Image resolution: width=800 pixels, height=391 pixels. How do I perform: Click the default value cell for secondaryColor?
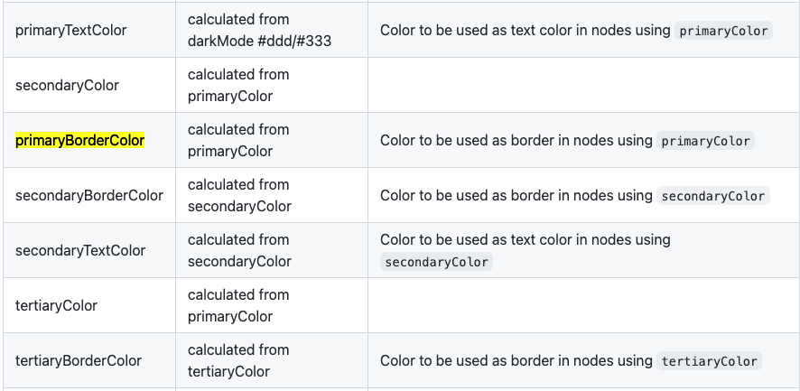coord(238,85)
